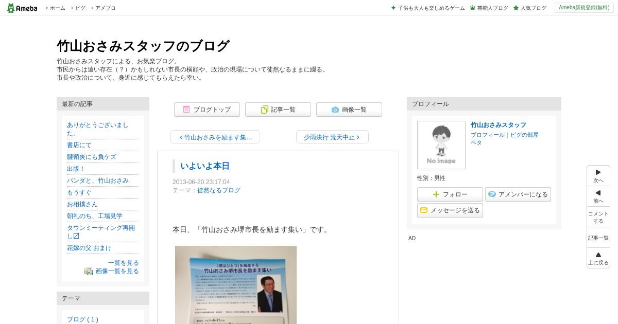The image size is (618, 324).
Task: Open recent post 朝礼のち、工場見学
Action: click(95, 216)
